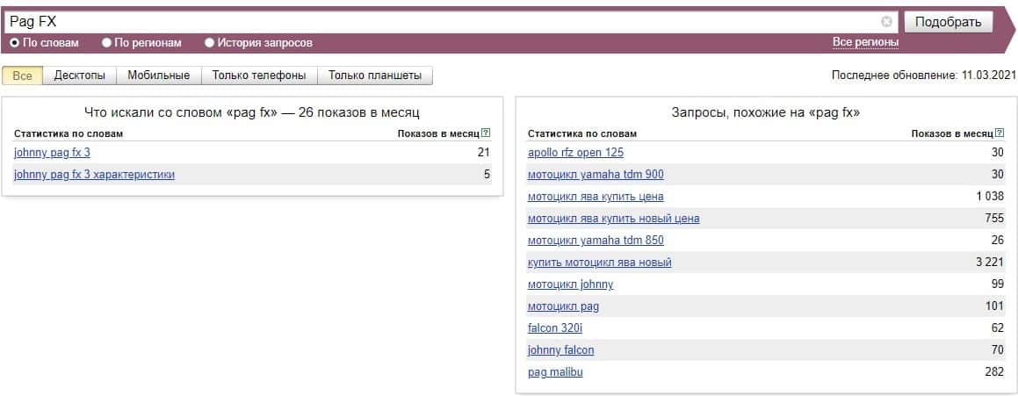1018x396 pixels.
Task: Open "johnny pag fx 3 характеристики" link
Action: (x=94, y=175)
